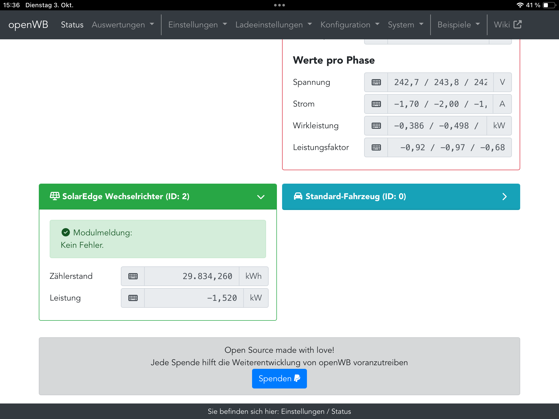Go to the Status page in navbar
559x419 pixels.
click(72, 25)
